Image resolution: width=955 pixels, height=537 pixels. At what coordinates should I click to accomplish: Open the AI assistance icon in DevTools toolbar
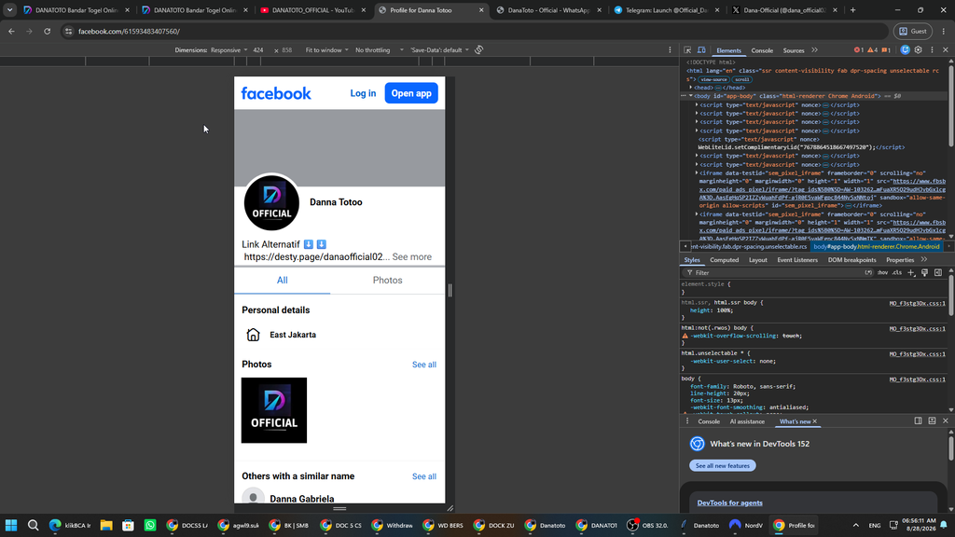[x=905, y=50]
